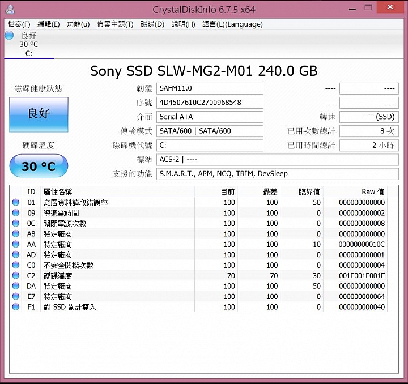
Task: Open the 佈景主題(T) menu
Action: click(x=115, y=24)
